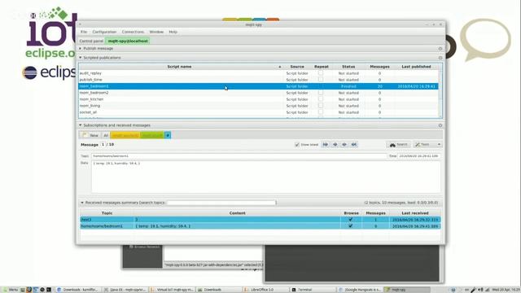The height and width of the screenshot is (293, 521).
Task: Toggle Browse checkbox for /test/ topic
Action: click(x=351, y=219)
